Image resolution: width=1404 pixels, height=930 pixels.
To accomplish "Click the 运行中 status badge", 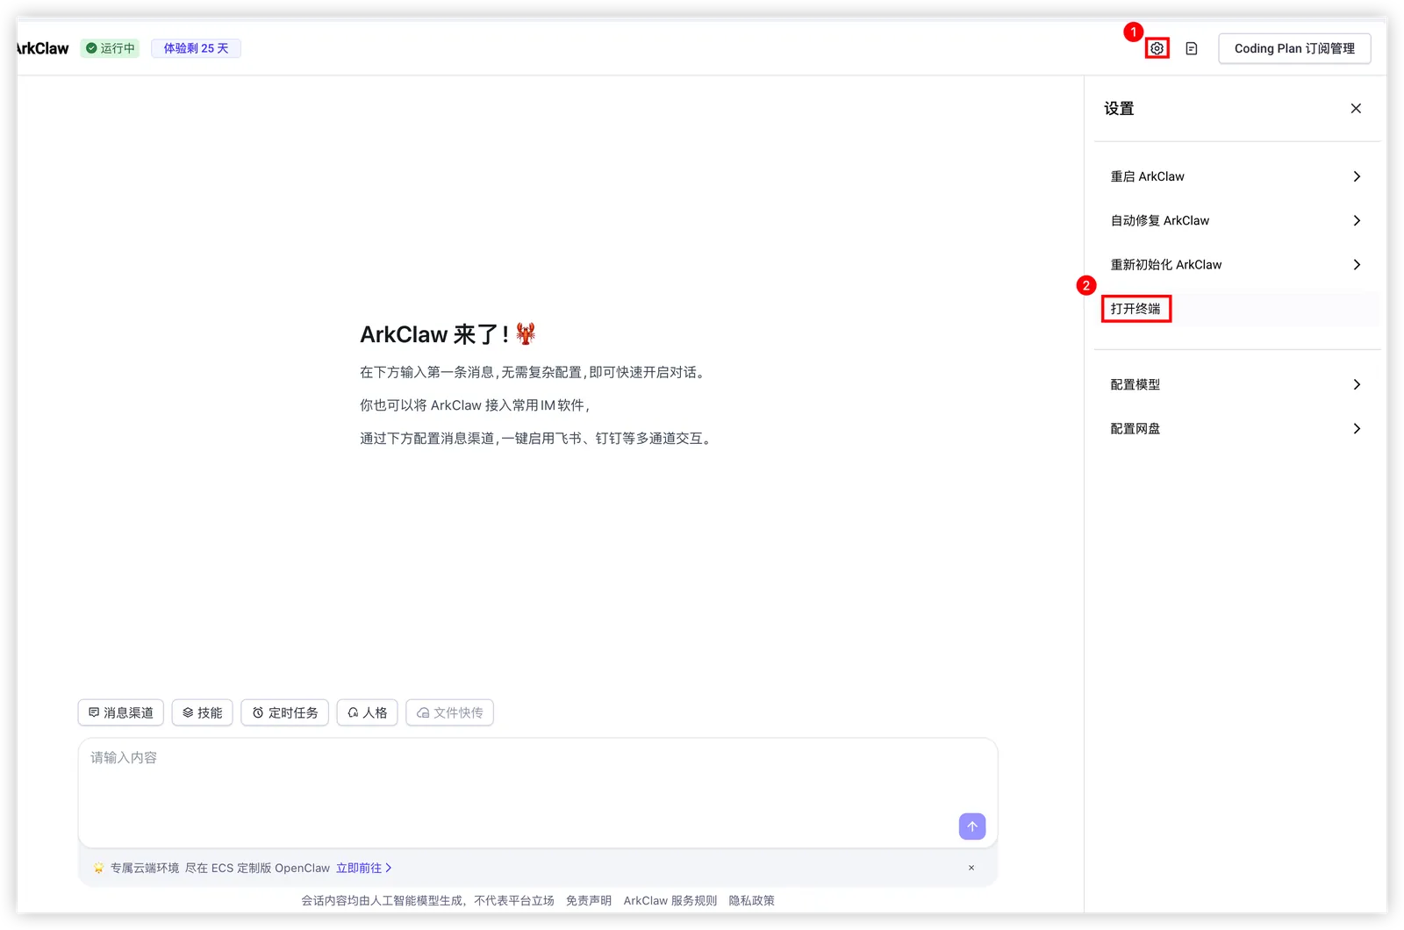I will [110, 48].
